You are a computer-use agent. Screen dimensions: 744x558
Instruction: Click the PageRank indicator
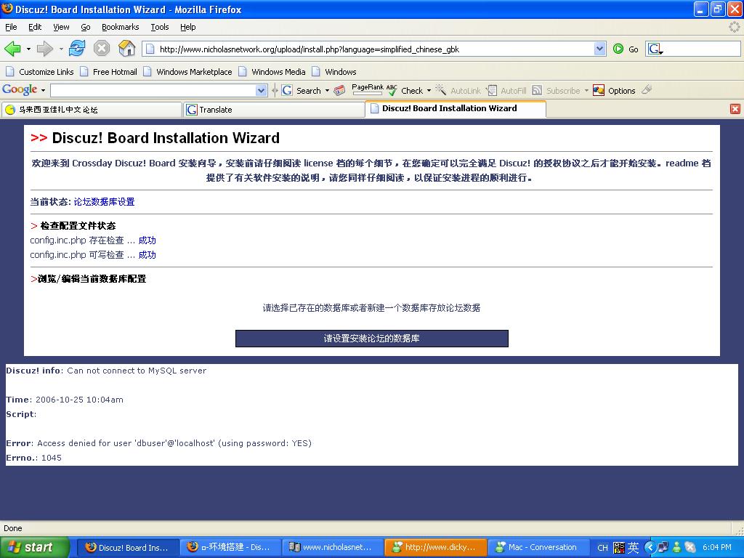[x=367, y=89]
